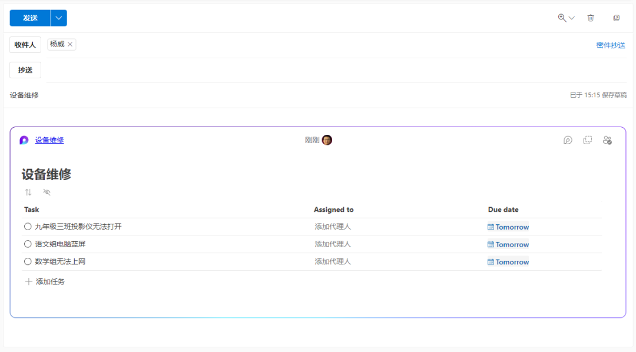Open the zoom level dropdown chevron
The height and width of the screenshot is (352, 636).
click(571, 18)
